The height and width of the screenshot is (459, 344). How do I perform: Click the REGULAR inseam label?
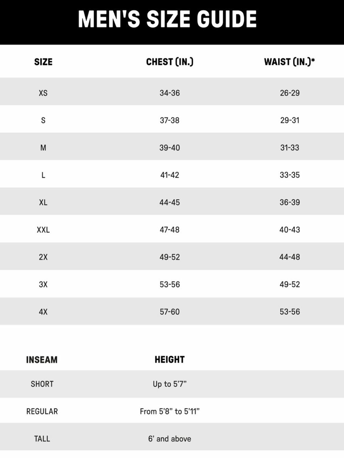42,411
